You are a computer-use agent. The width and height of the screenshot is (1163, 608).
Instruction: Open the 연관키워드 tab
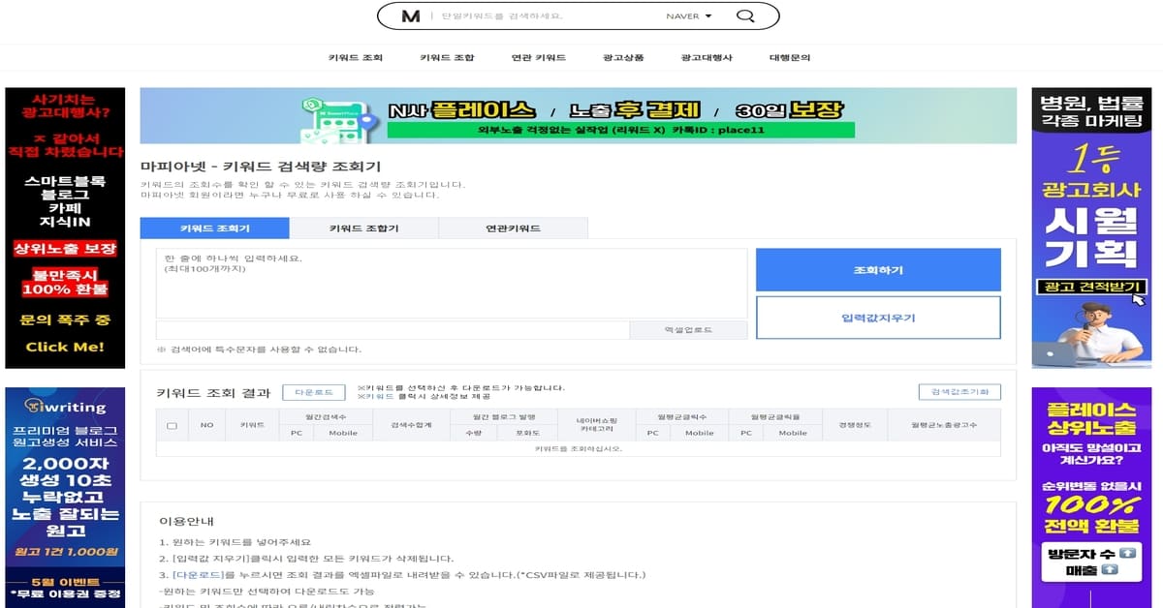515,227
